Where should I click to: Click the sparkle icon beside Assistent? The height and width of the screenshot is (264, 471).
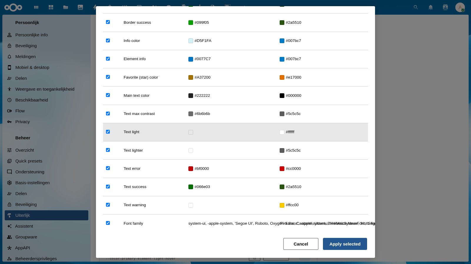[x=9, y=226]
